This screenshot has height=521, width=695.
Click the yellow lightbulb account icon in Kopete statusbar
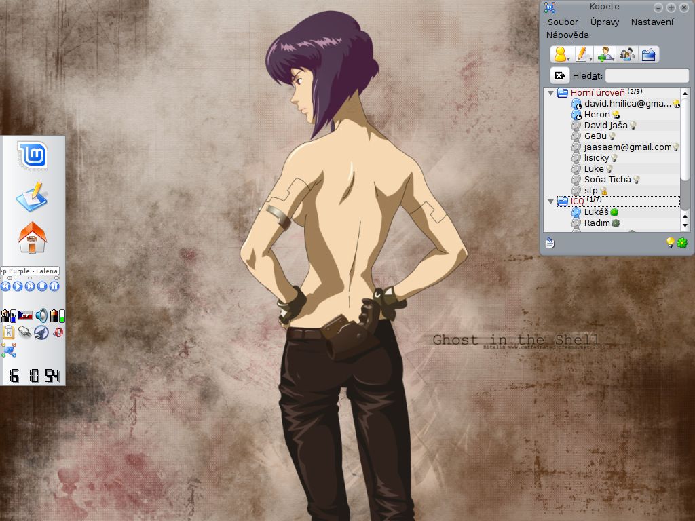670,242
